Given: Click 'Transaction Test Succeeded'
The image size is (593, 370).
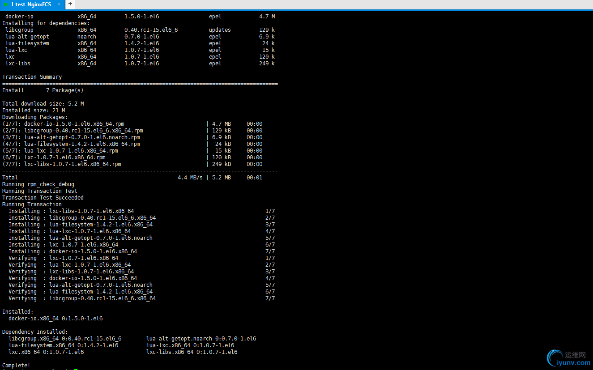Looking at the screenshot, I should coord(43,198).
